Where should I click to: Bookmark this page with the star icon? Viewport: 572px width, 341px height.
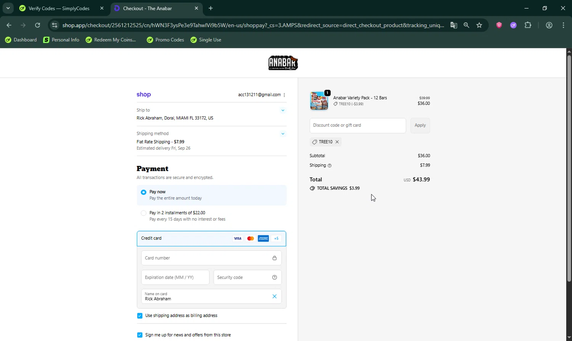pos(479,25)
